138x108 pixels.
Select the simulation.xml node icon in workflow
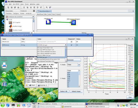[x=48, y=22]
